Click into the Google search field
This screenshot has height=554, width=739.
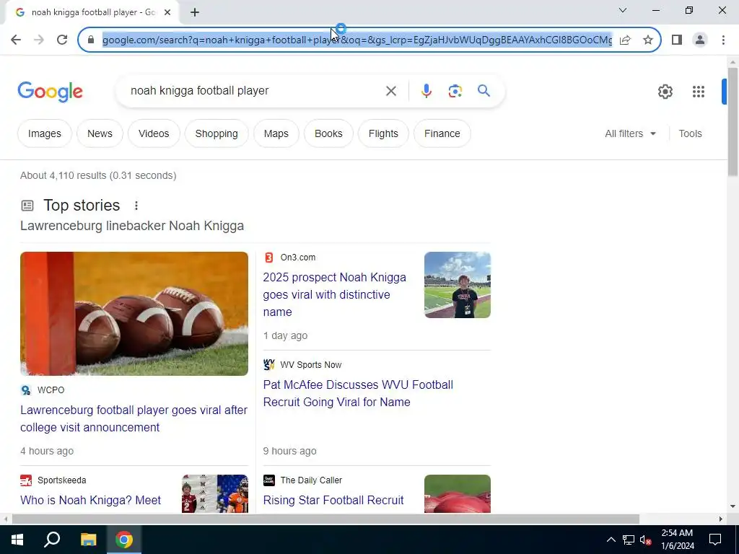pos(255,90)
